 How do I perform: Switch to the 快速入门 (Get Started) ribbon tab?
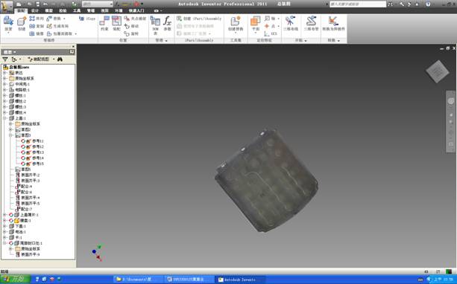pyautogui.click(x=136, y=10)
